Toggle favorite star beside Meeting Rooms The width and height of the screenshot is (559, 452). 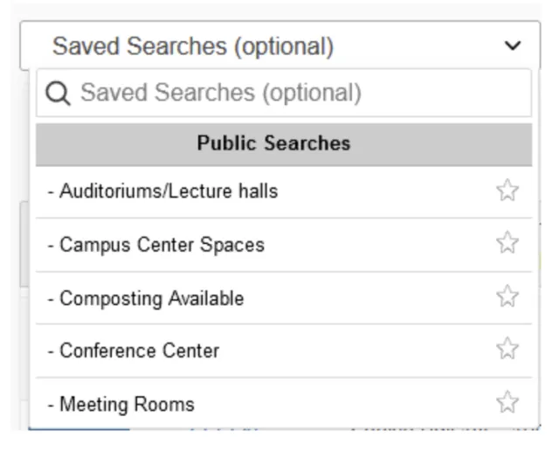(507, 403)
